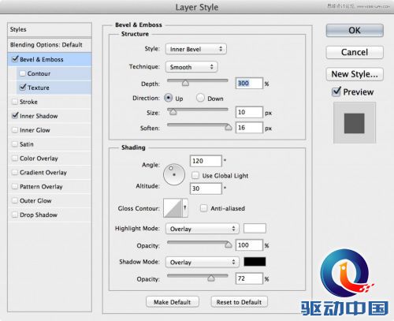Enable the Anti-aliased checkbox
This screenshot has height=321, width=394.
click(203, 208)
